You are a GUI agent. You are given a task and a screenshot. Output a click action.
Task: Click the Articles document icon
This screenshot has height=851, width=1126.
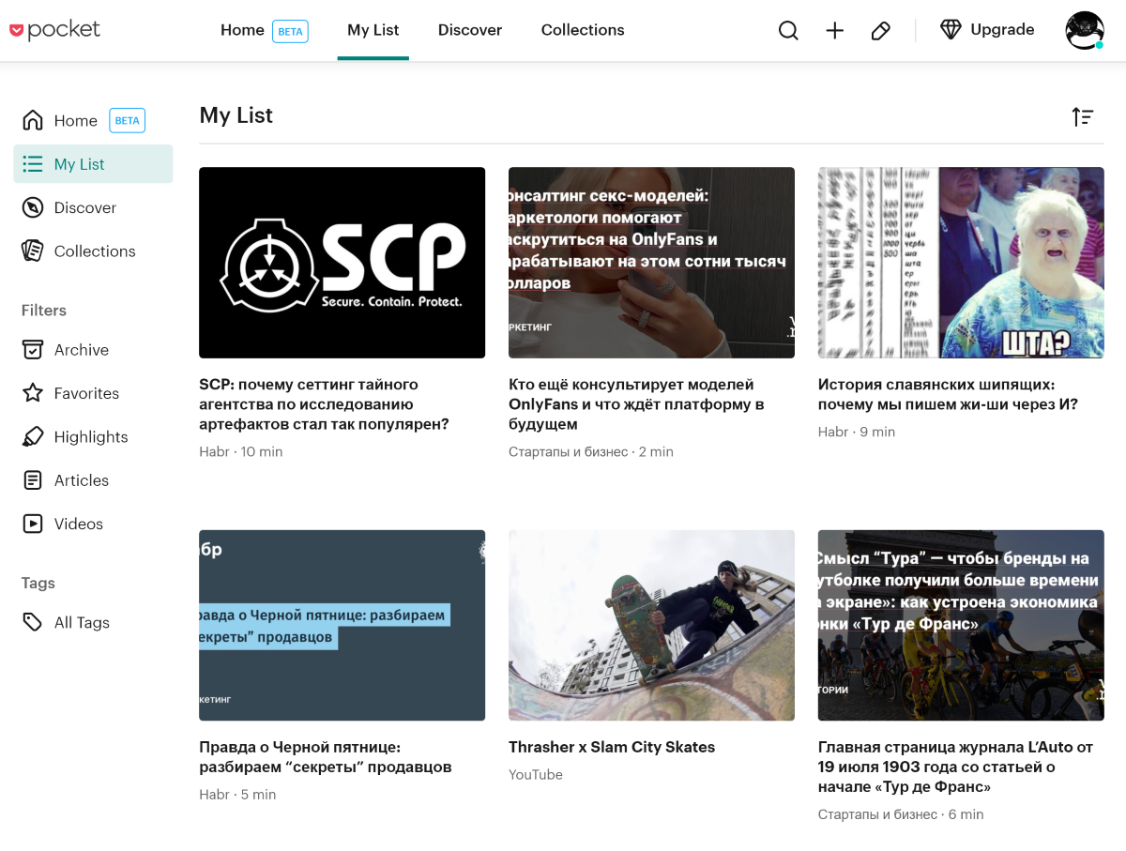[33, 480]
